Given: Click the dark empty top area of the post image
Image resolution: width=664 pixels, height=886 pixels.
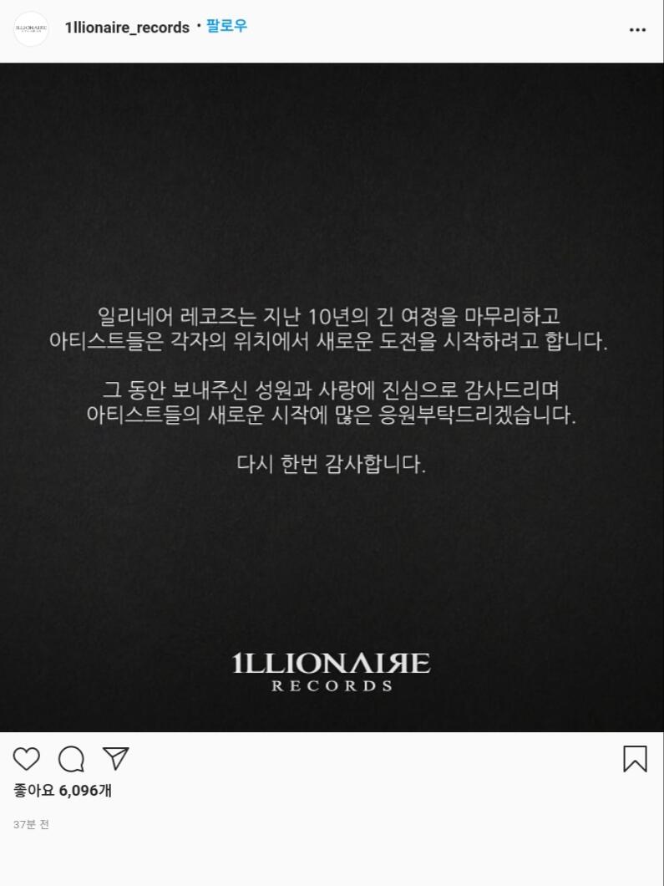Looking at the screenshot, I should click(x=332, y=170).
